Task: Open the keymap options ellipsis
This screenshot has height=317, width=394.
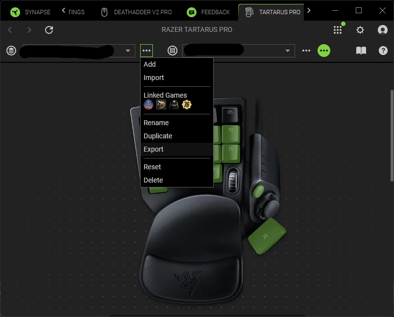Action: point(306,51)
